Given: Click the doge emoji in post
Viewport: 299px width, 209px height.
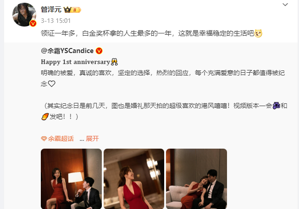Looking at the screenshot, I should click(258, 33).
